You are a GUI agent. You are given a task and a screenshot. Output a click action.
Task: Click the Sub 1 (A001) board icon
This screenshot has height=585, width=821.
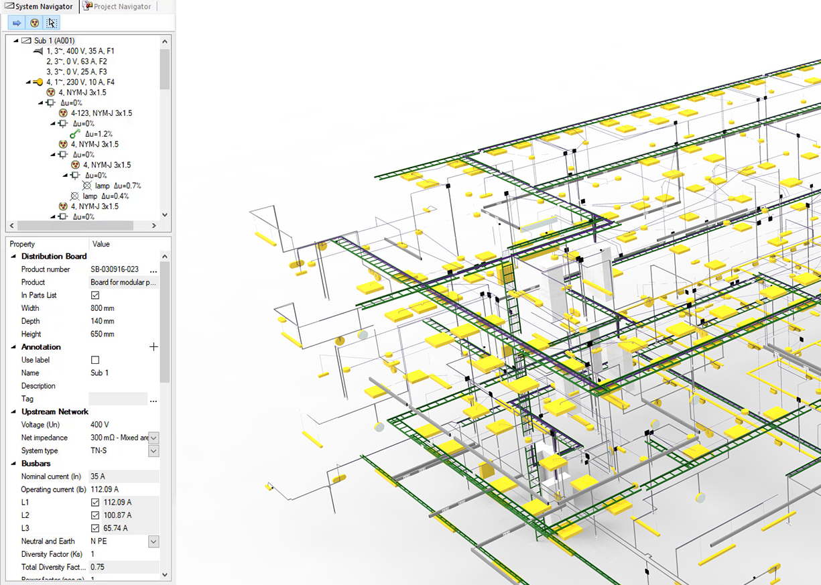26,41
